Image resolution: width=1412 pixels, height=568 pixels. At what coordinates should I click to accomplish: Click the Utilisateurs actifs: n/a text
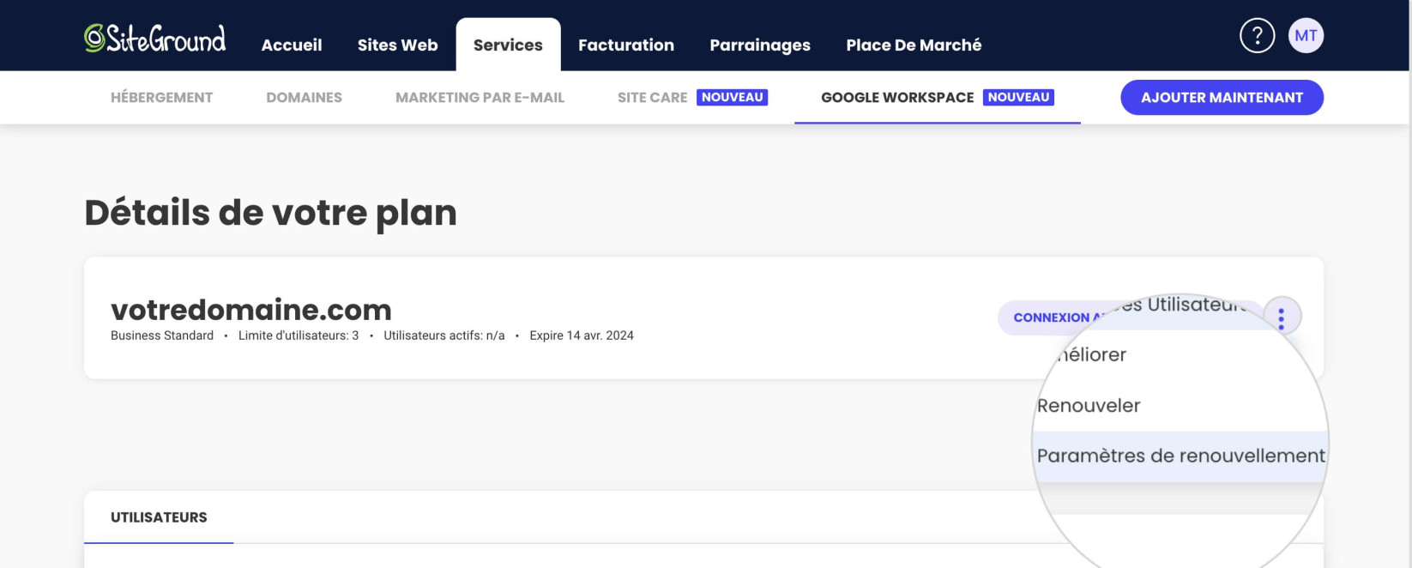click(x=444, y=335)
